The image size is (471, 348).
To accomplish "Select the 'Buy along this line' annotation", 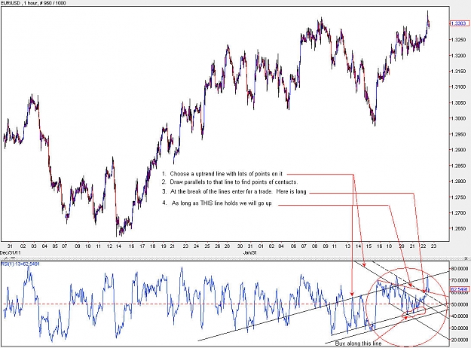I will point(359,343).
